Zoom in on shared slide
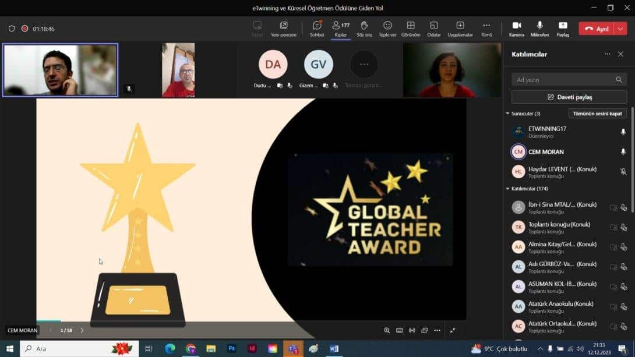 387,330
